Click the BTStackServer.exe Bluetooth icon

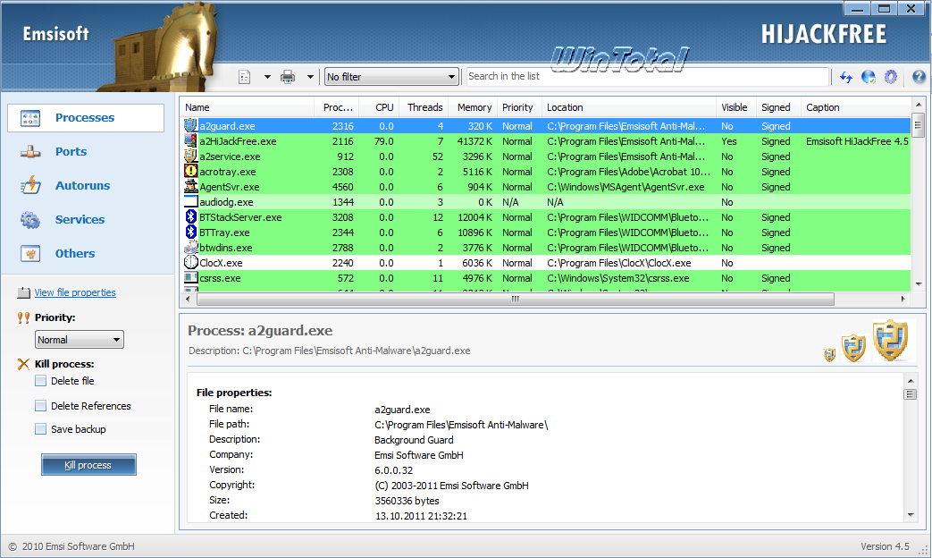[x=191, y=216]
